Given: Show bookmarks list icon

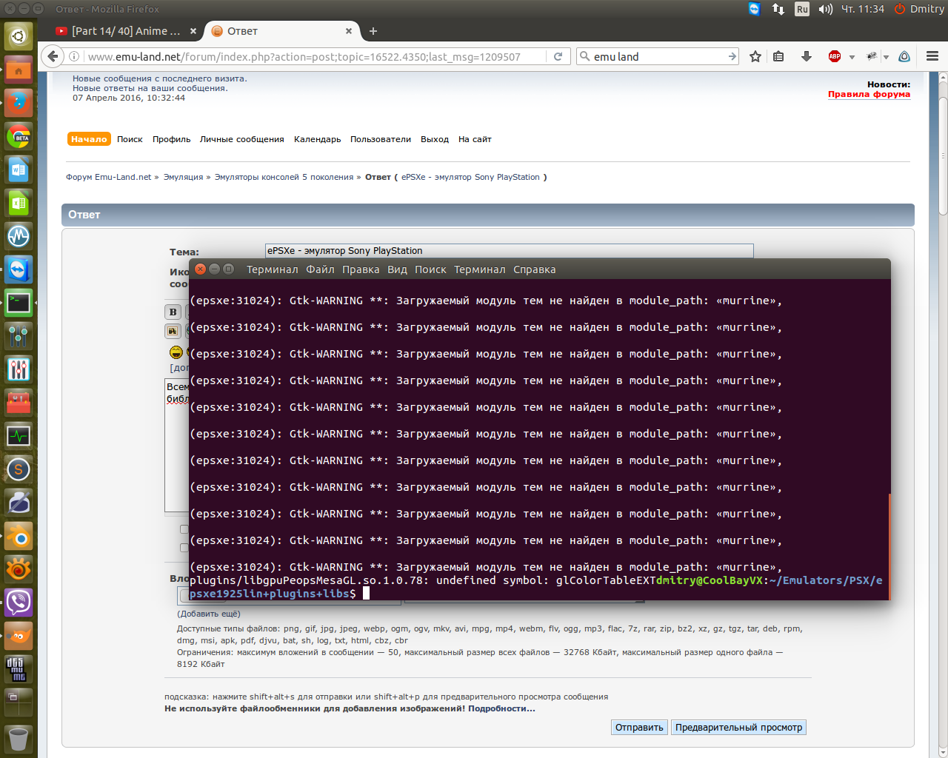Looking at the screenshot, I should pos(778,56).
